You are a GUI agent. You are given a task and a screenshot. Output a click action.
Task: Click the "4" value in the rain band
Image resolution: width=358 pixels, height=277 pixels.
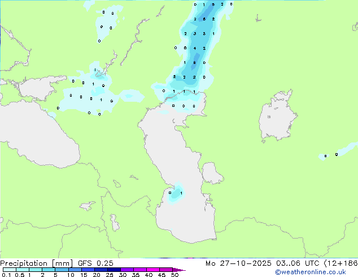194,48
